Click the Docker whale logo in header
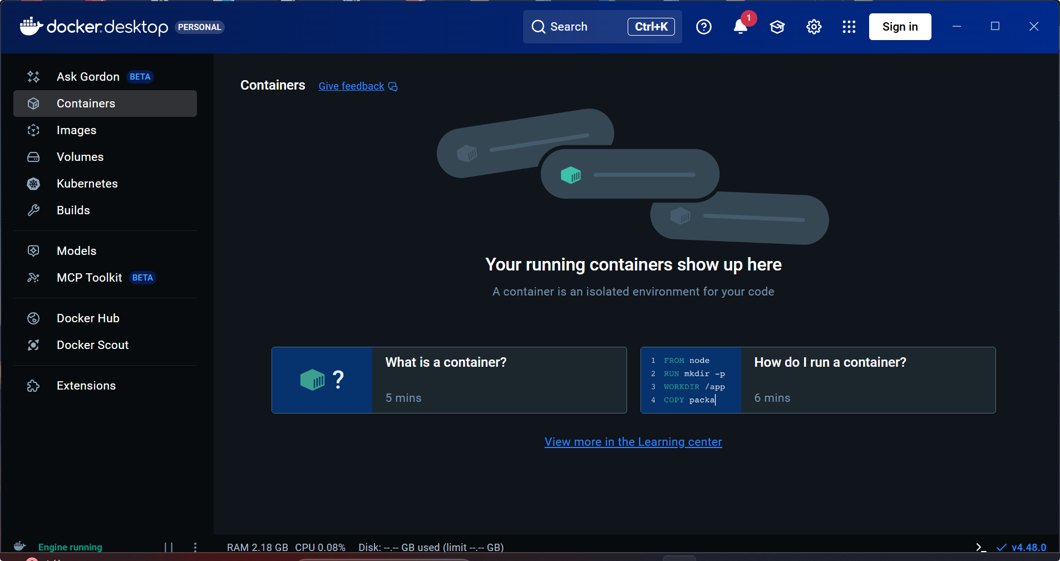 31,26
